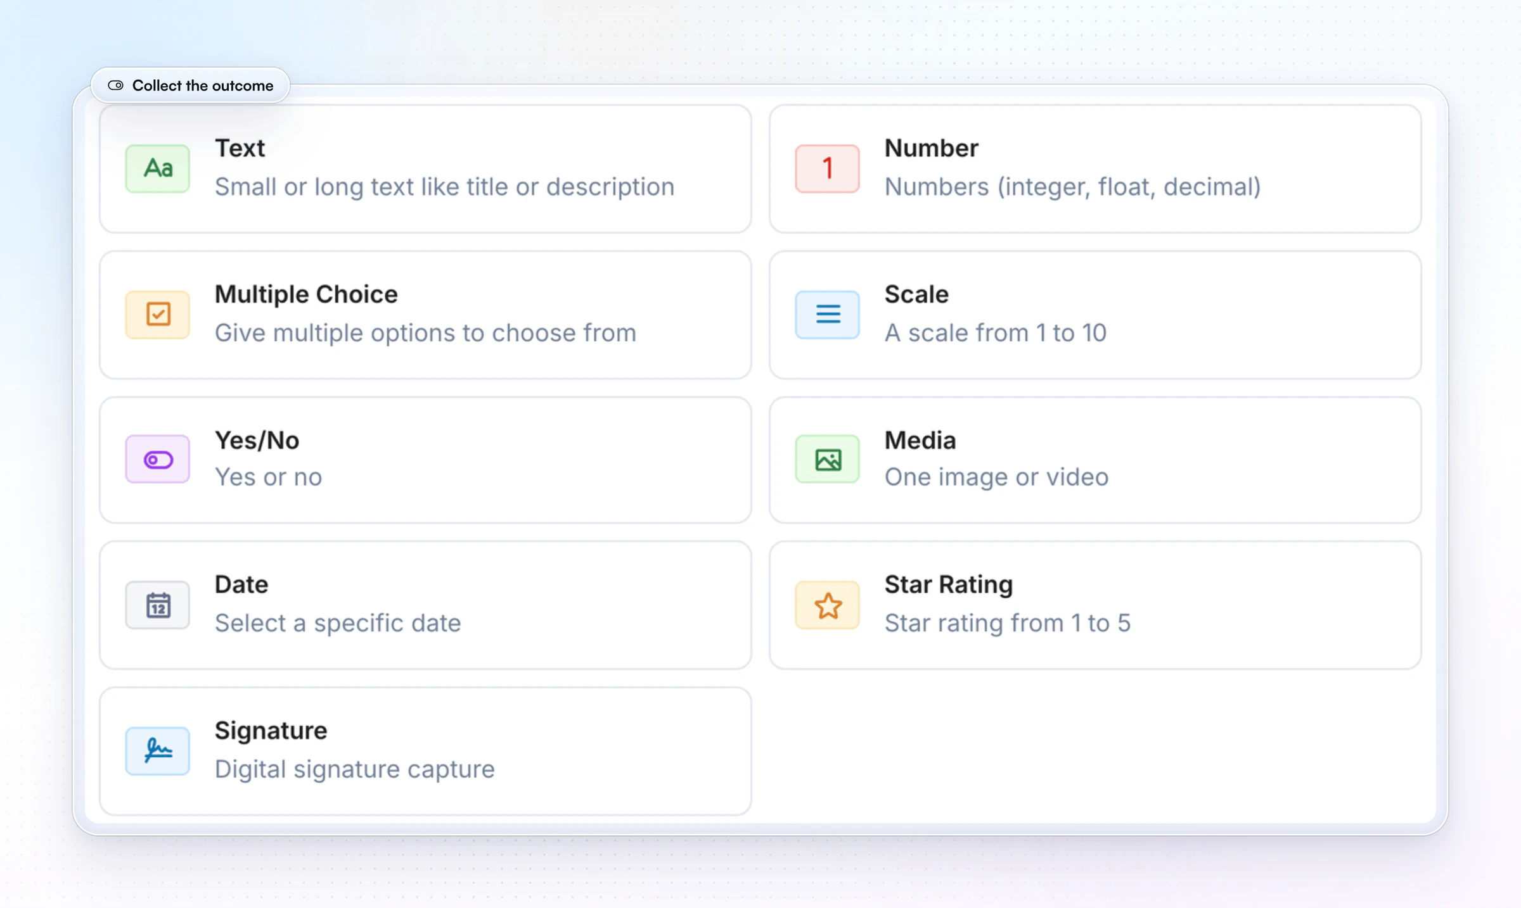
Task: Select the Date title
Action: pyautogui.click(x=241, y=584)
